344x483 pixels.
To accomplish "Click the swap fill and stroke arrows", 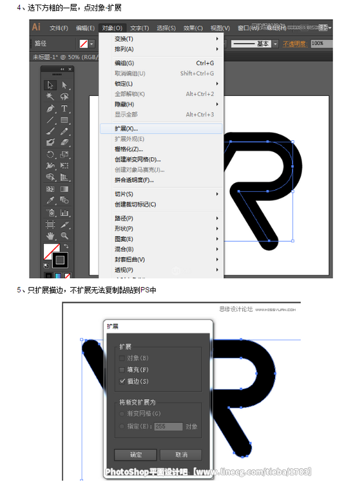I will click(66, 246).
